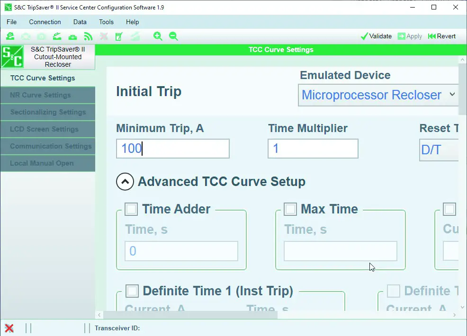The width and height of the screenshot is (467, 336).
Task: Zoom out with the minus magnifier icon
Action: coord(173,36)
